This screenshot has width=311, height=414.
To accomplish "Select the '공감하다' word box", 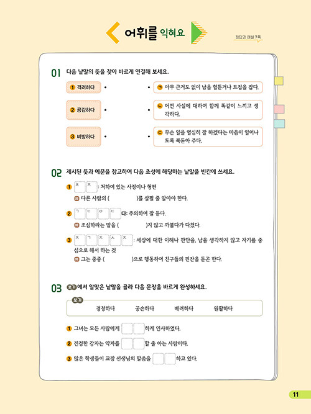I will click(83, 110).
